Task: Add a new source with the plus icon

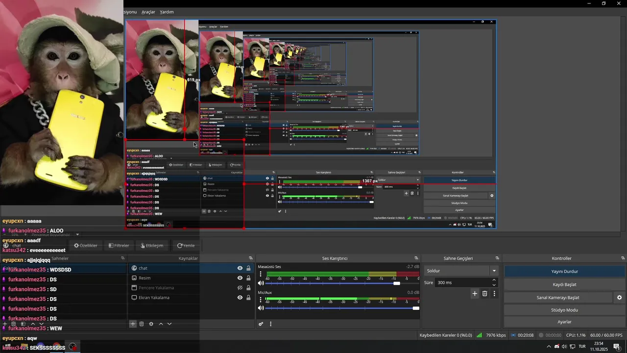Action: tap(132, 324)
